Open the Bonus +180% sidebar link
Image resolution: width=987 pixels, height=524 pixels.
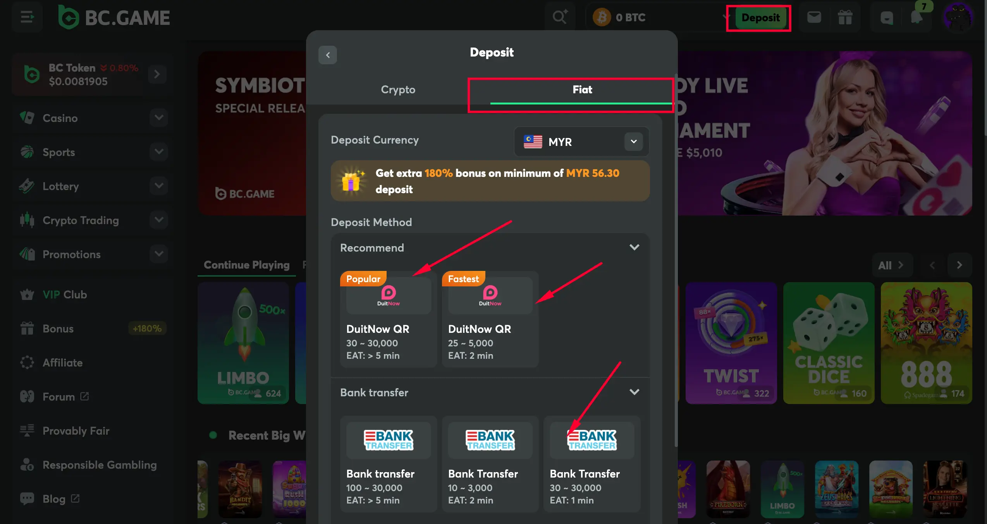(x=93, y=328)
